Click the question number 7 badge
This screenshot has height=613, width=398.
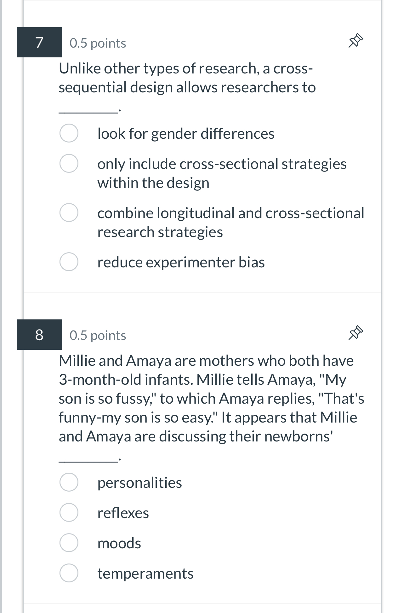point(39,42)
